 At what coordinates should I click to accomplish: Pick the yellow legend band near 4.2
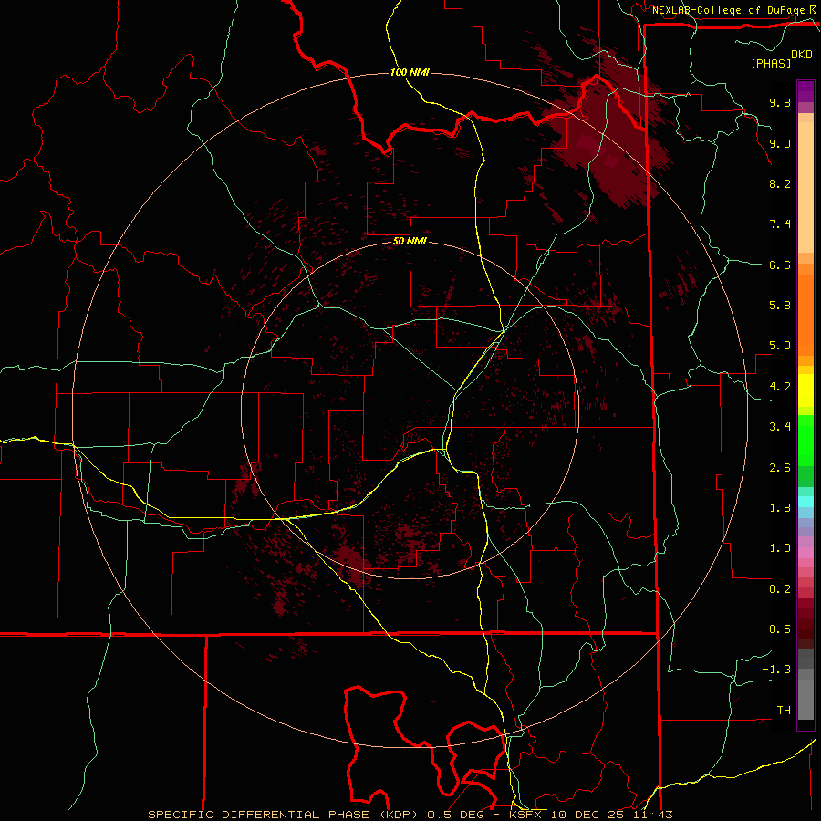pyautogui.click(x=805, y=390)
